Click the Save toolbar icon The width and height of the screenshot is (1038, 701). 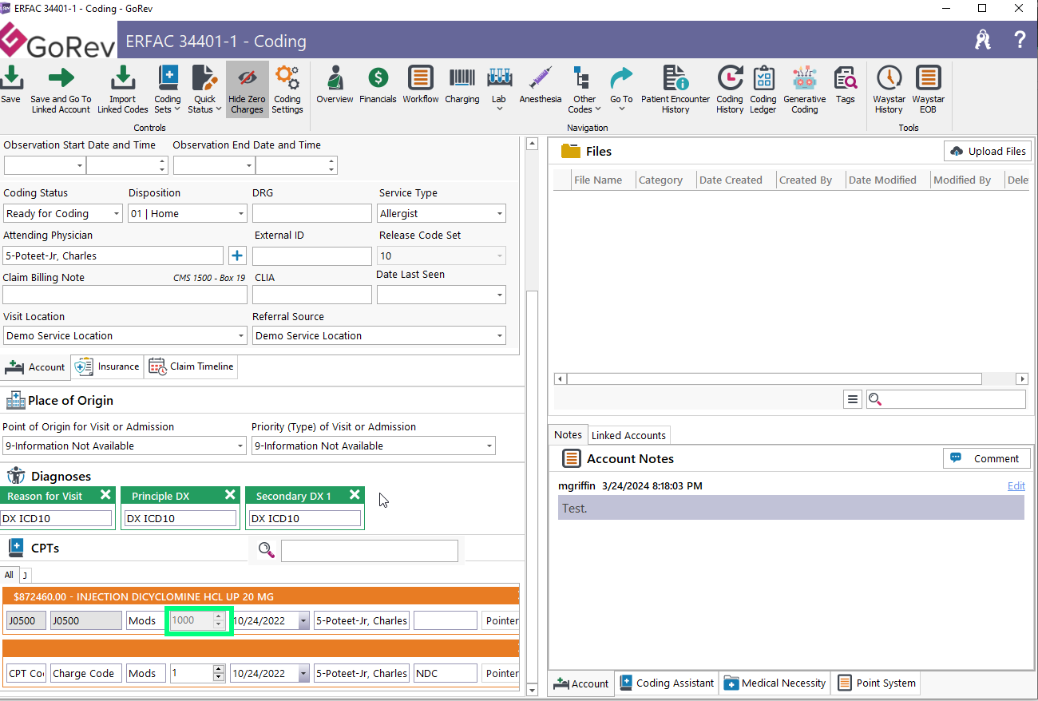tap(11, 77)
